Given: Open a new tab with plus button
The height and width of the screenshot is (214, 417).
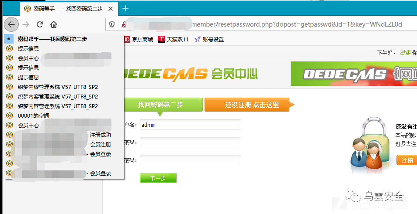Looking at the screenshot, I should coord(125,8).
